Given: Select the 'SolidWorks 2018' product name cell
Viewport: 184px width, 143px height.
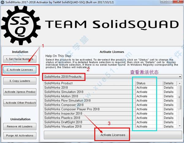Looking at the screenshot, I should coord(90,88).
